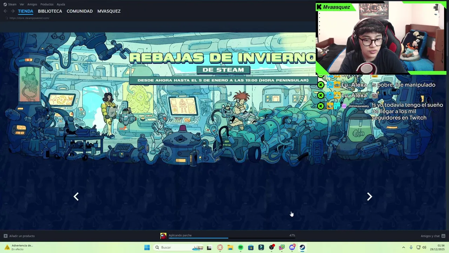
Task: Click the Steam taskbar icon
Action: [302, 247]
